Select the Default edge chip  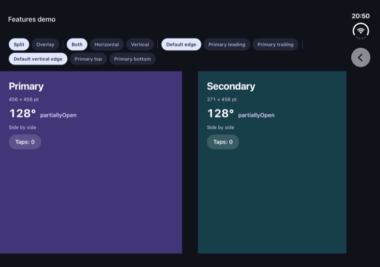tap(181, 45)
